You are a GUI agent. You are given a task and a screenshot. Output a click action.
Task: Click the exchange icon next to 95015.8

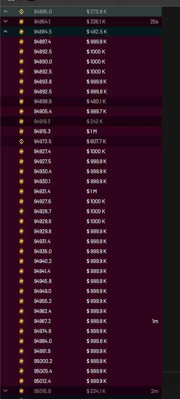pyautogui.click(x=21, y=391)
